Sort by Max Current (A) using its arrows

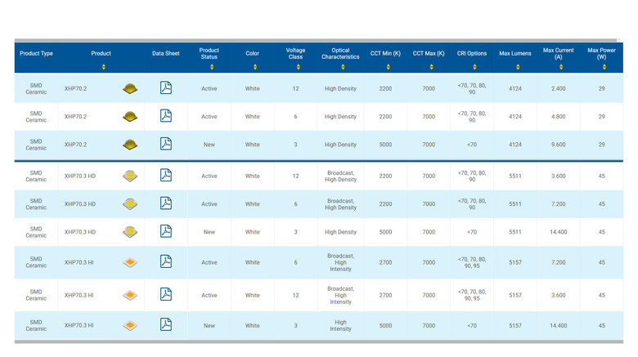[x=561, y=67]
